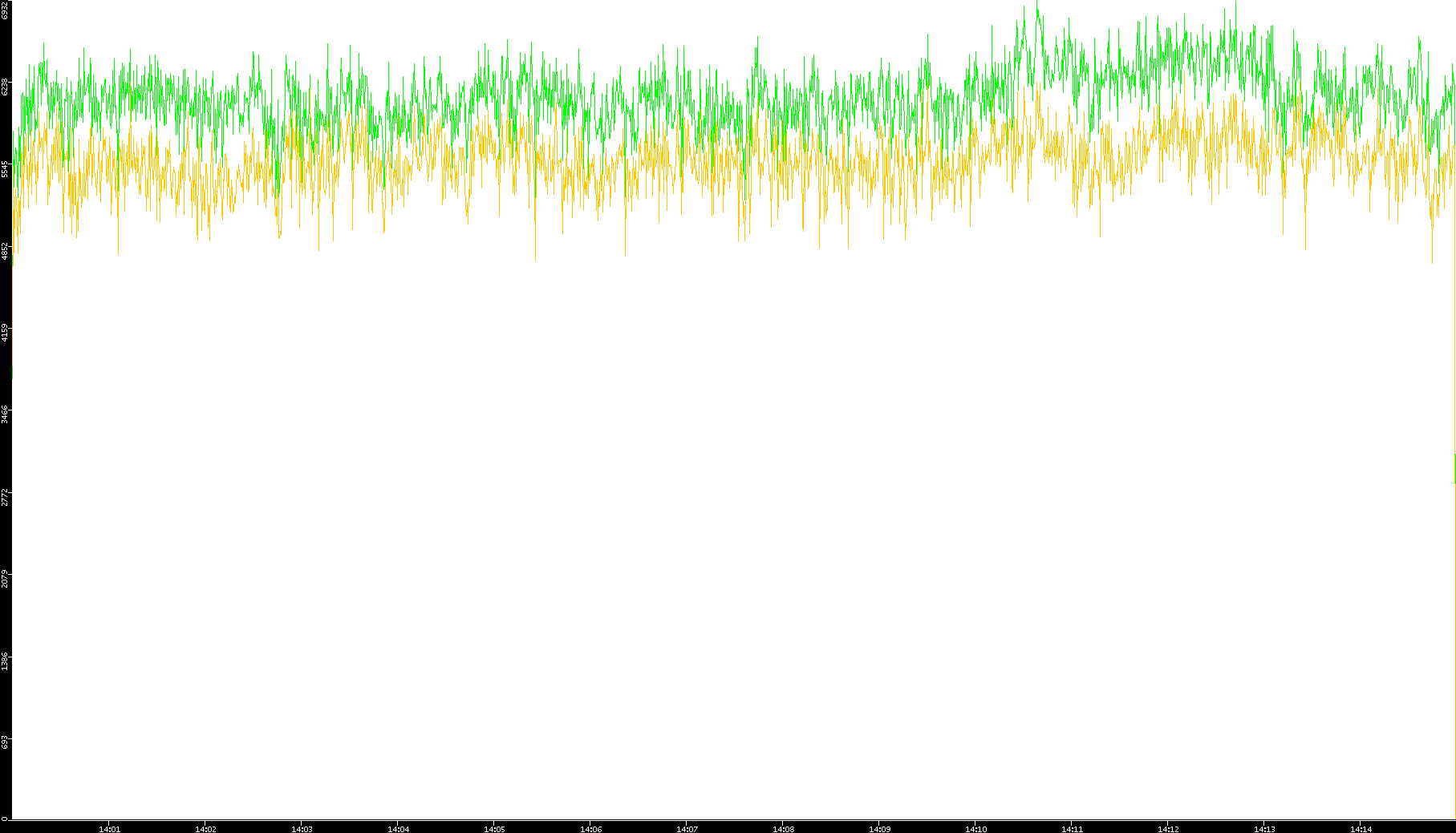Select the 1386 vertical axis label

pos(5,661)
